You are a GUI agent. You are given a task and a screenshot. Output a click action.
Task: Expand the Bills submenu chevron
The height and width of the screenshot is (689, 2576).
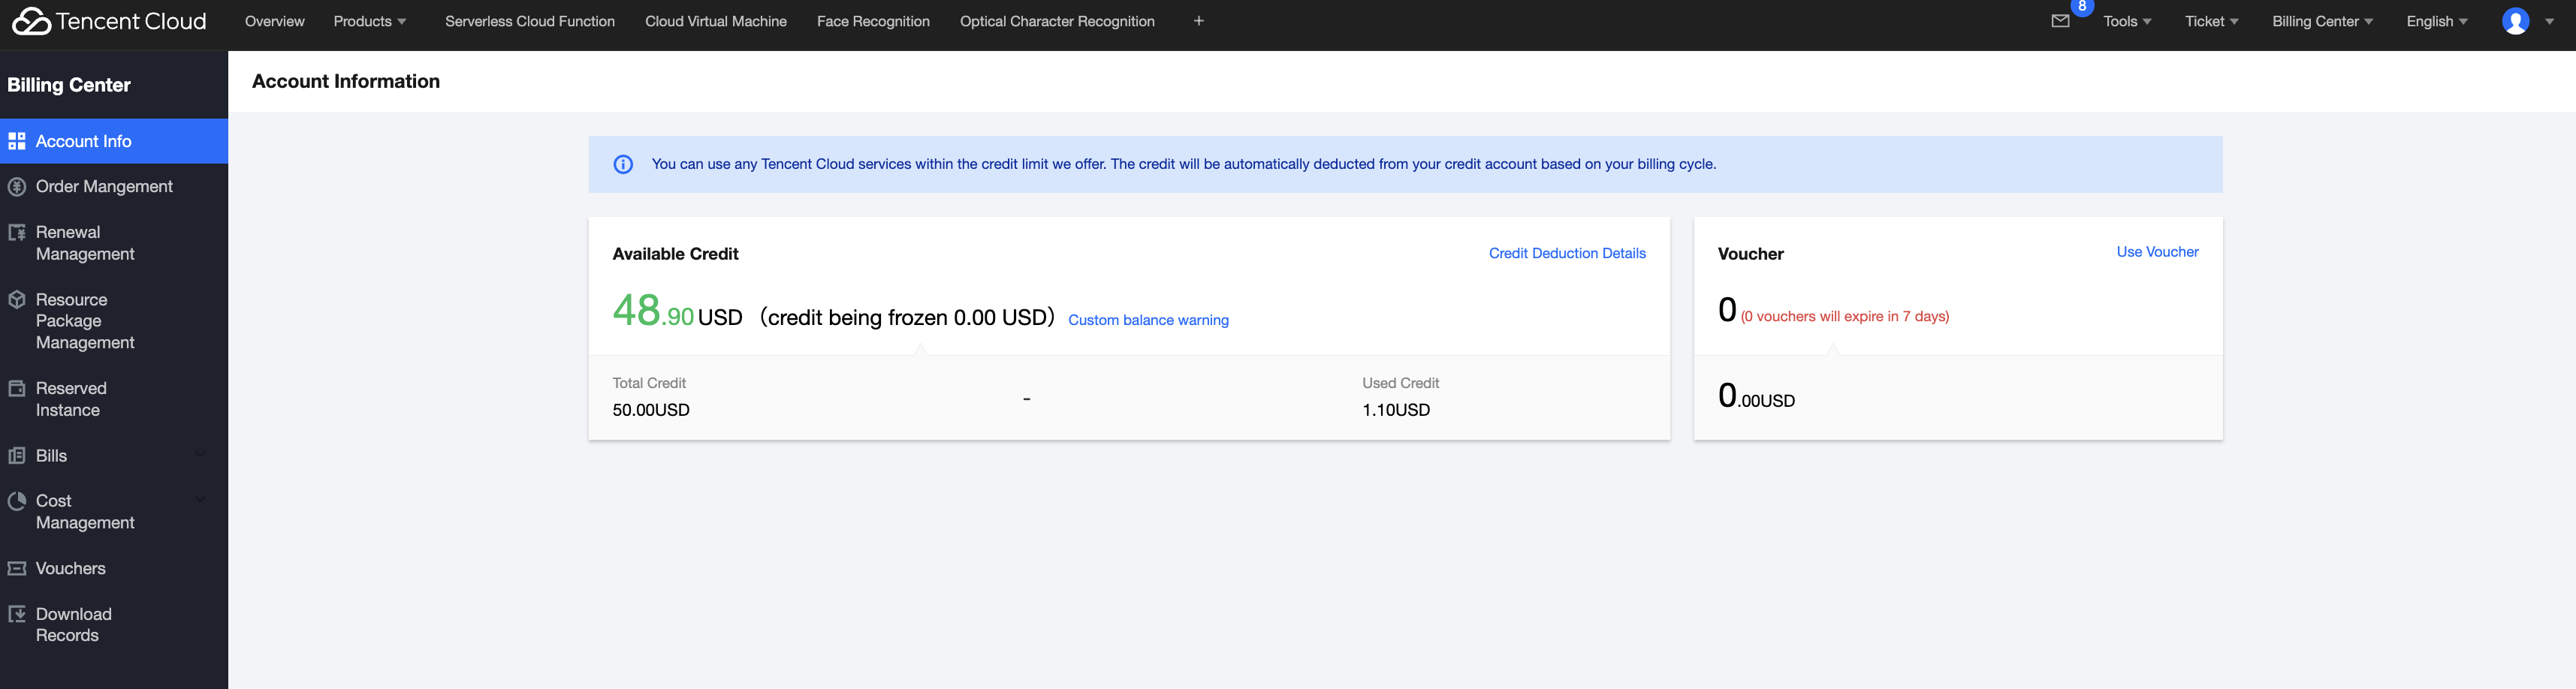pos(200,455)
